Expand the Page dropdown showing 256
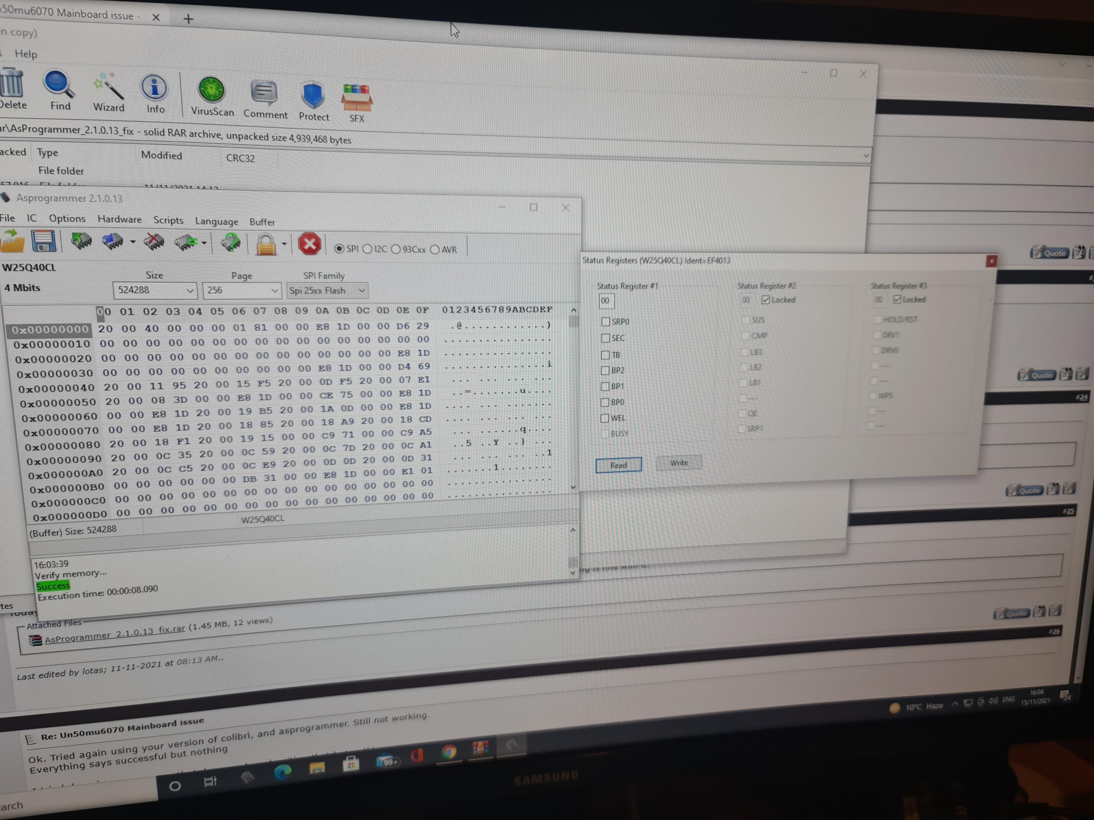This screenshot has width=1094, height=820. click(242, 290)
